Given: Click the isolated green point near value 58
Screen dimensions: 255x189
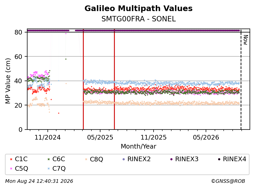Looking at the screenshot, I should click(x=66, y=59).
